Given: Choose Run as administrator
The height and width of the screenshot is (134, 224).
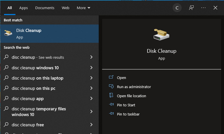Looking at the screenshot, I should 134,87.
